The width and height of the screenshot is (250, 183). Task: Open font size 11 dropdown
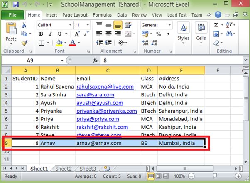pyautogui.click(x=88, y=25)
